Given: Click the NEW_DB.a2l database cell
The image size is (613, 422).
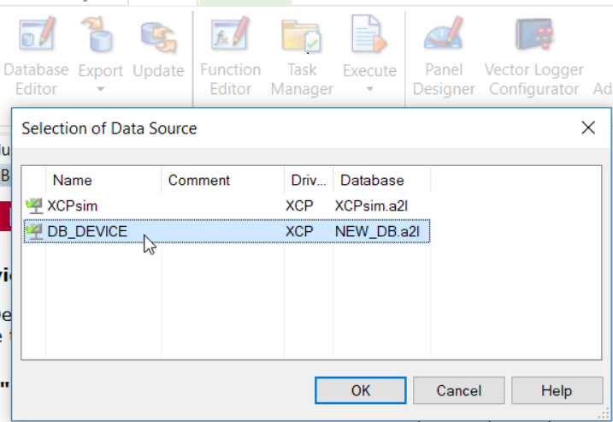Looking at the screenshot, I should click(377, 232).
